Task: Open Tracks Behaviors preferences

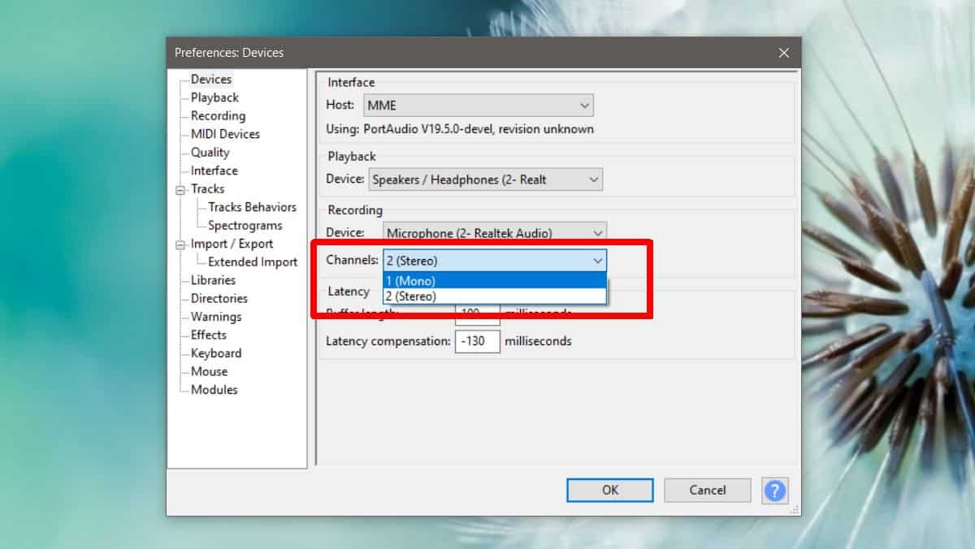Action: coord(252,207)
